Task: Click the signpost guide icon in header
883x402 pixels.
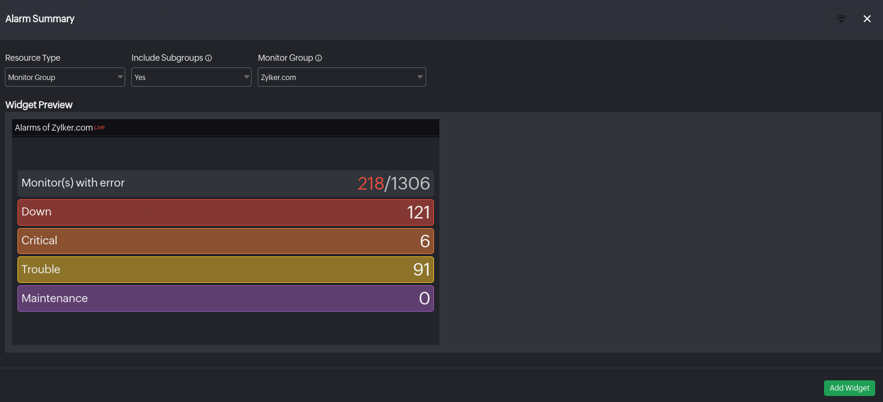Action: pyautogui.click(x=841, y=19)
